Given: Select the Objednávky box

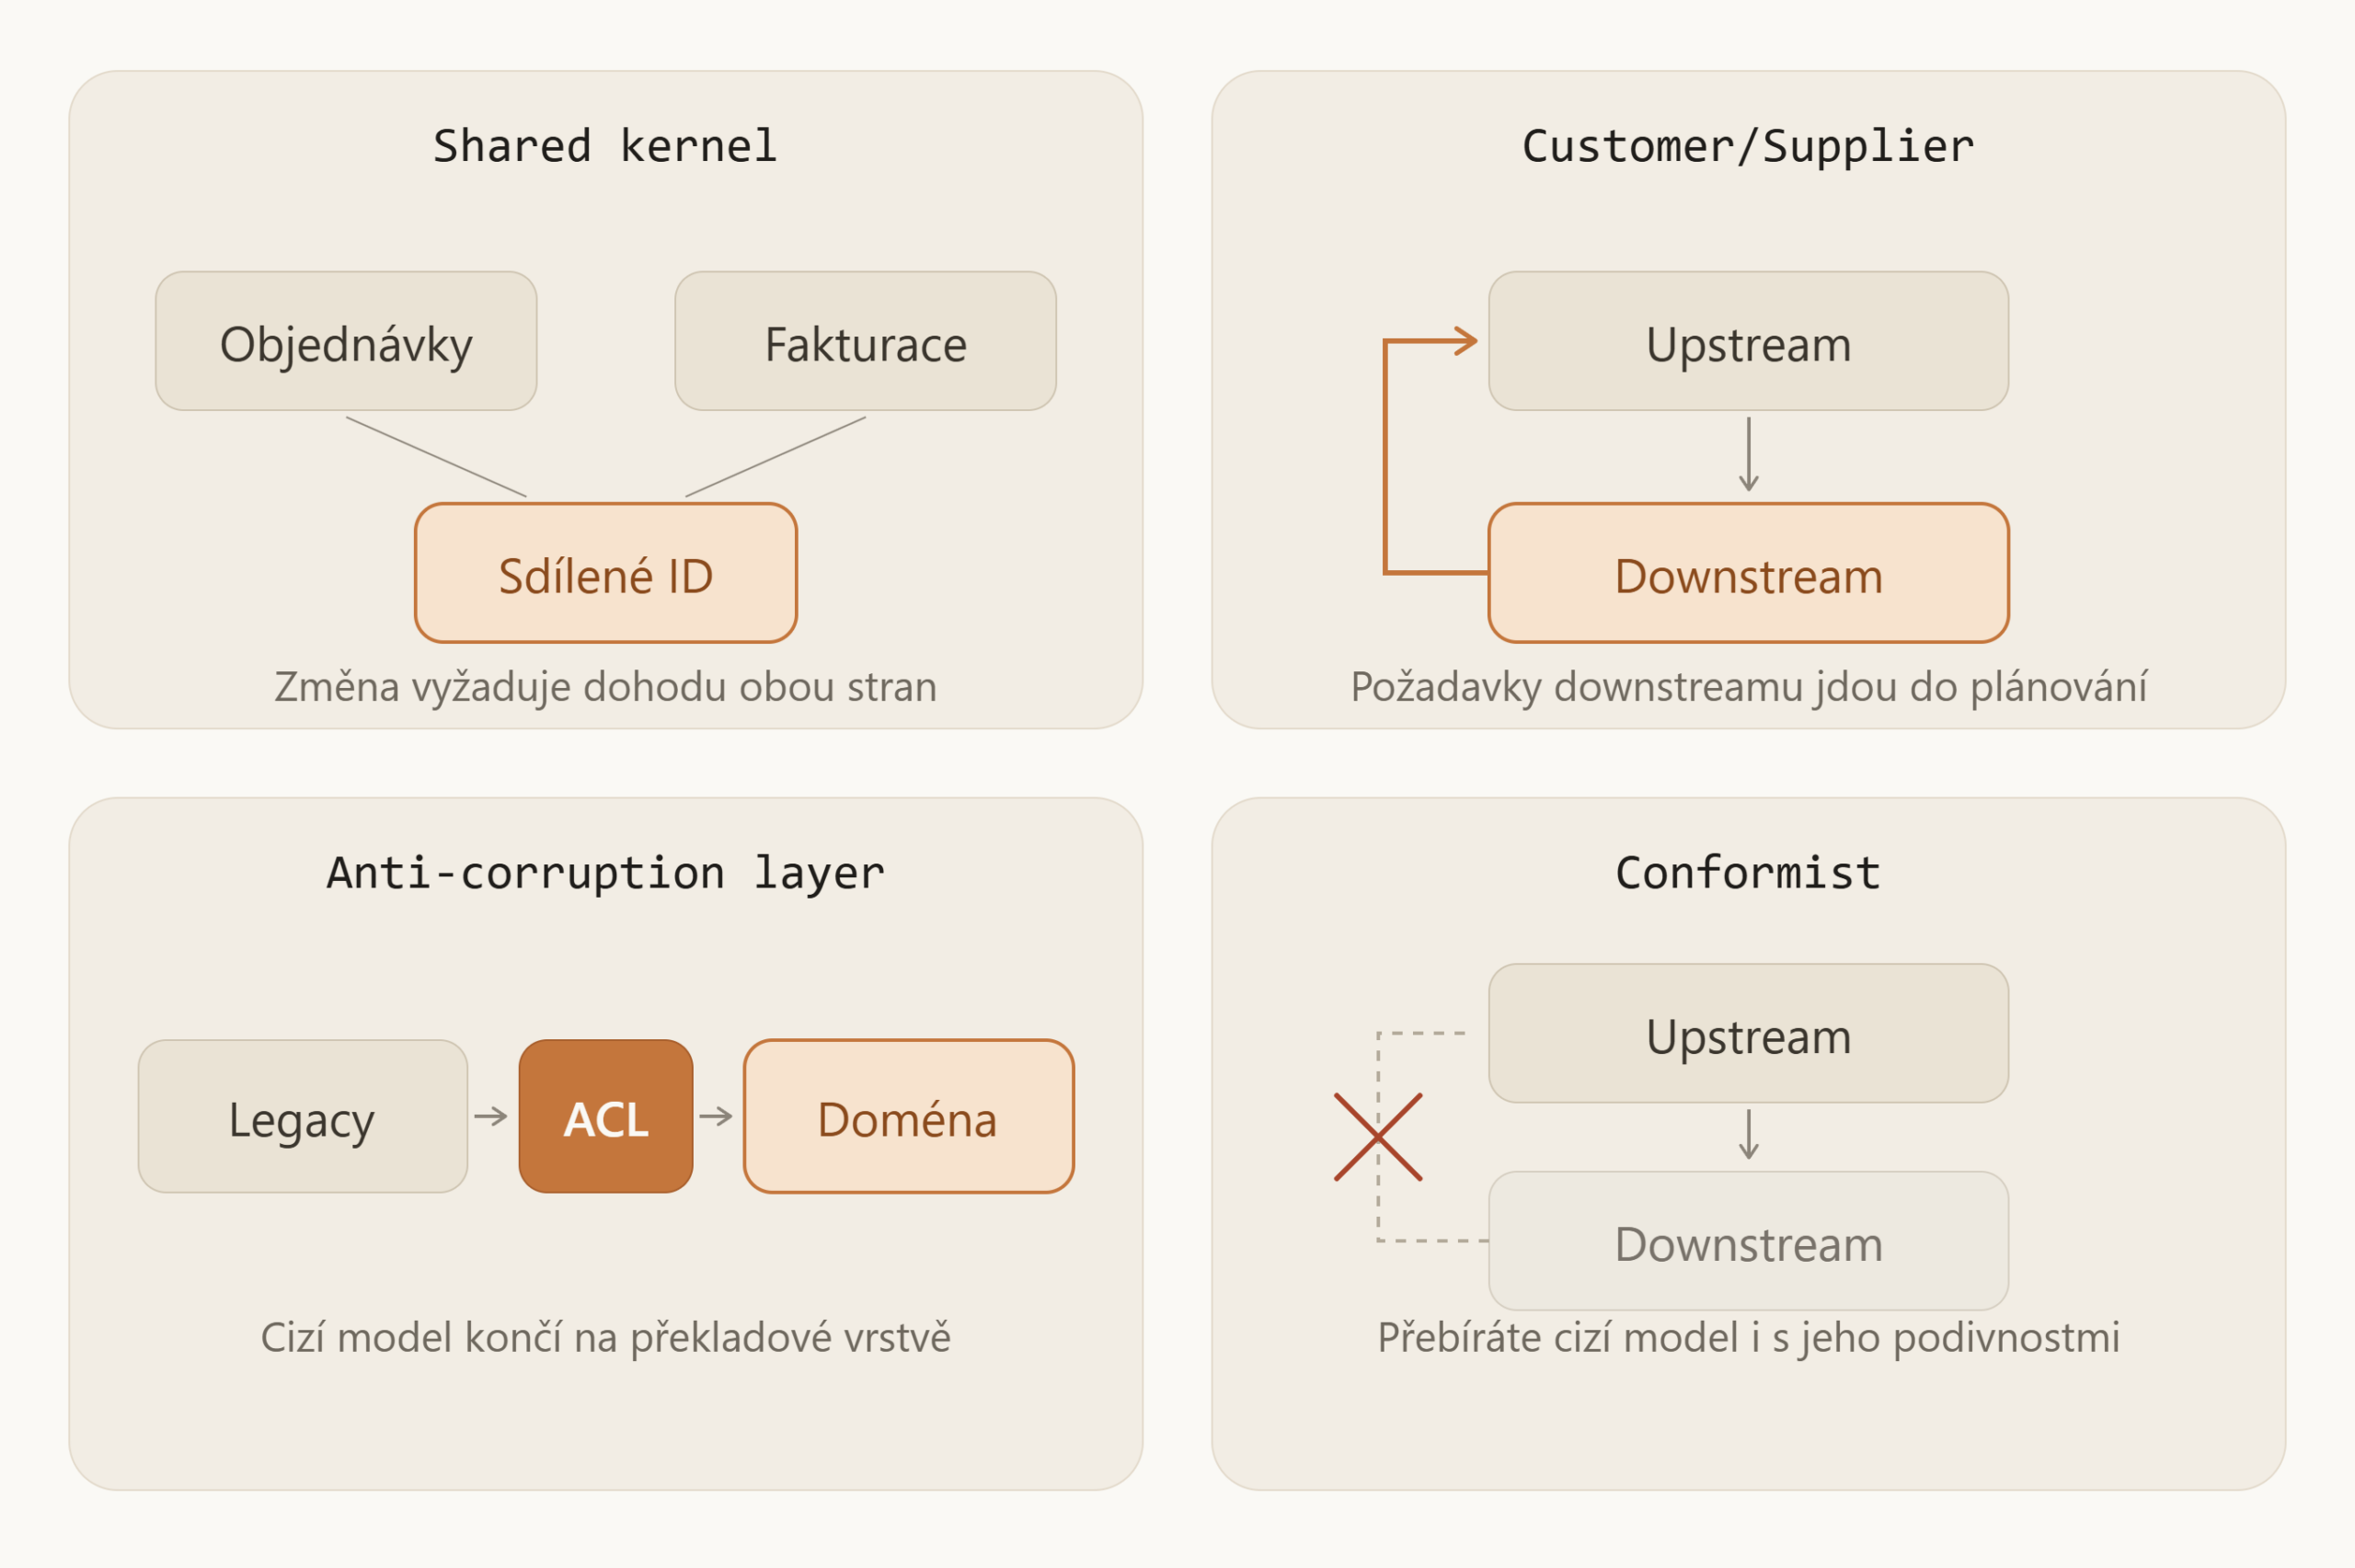Looking at the screenshot, I should click(346, 341).
